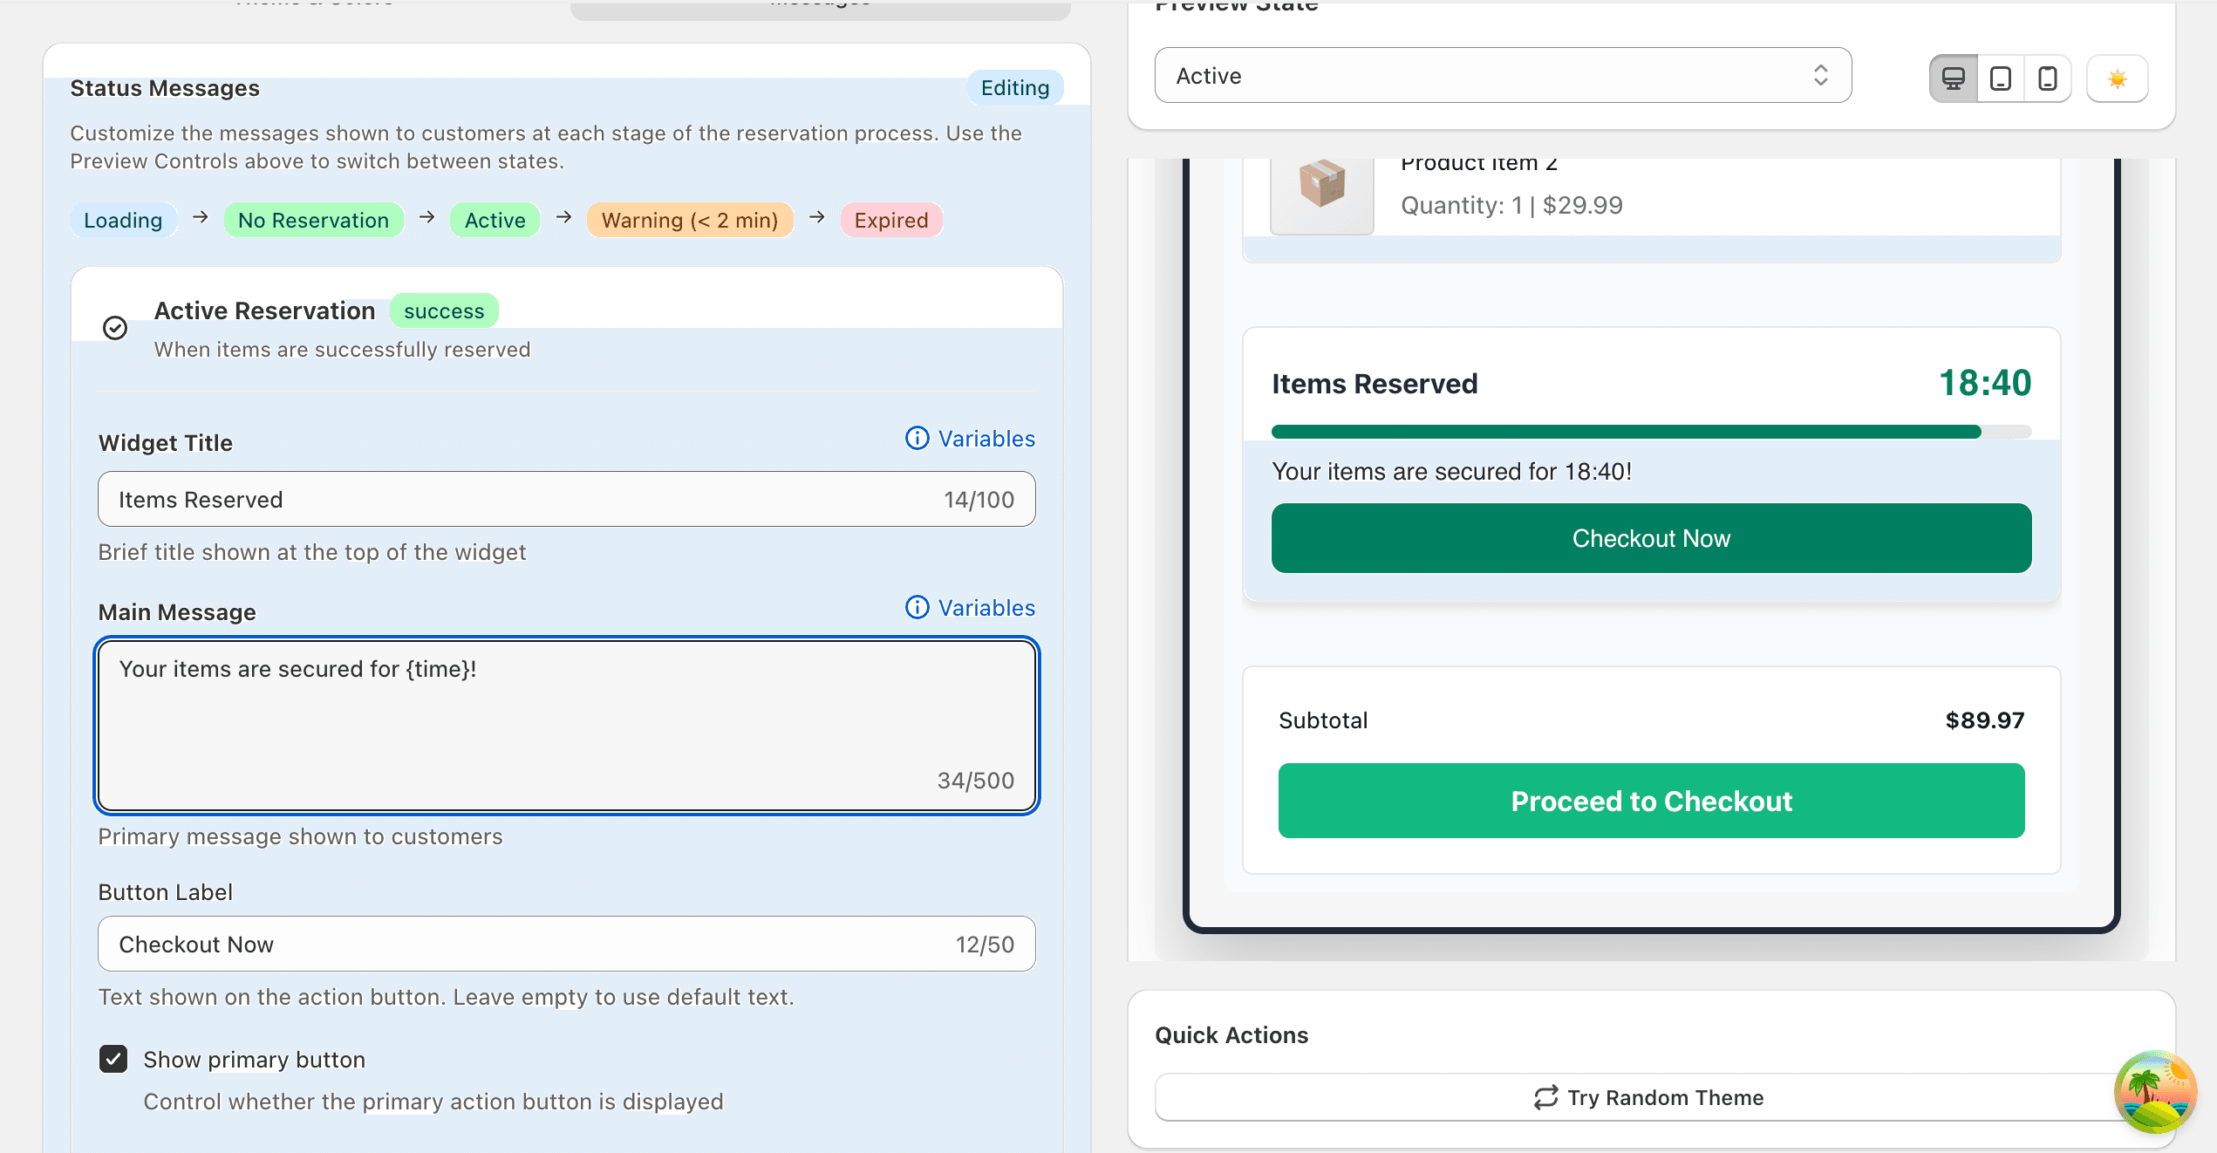Image resolution: width=2217 pixels, height=1153 pixels.
Task: Click the checkmark icon beside Active Reservation
Action: coord(116,328)
